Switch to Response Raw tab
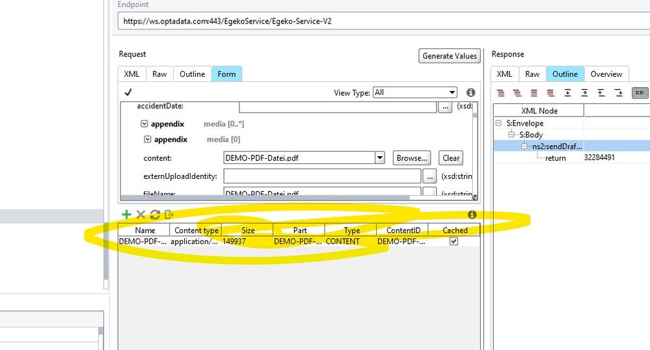Image resolution: width=650 pixels, height=350 pixels. point(532,74)
